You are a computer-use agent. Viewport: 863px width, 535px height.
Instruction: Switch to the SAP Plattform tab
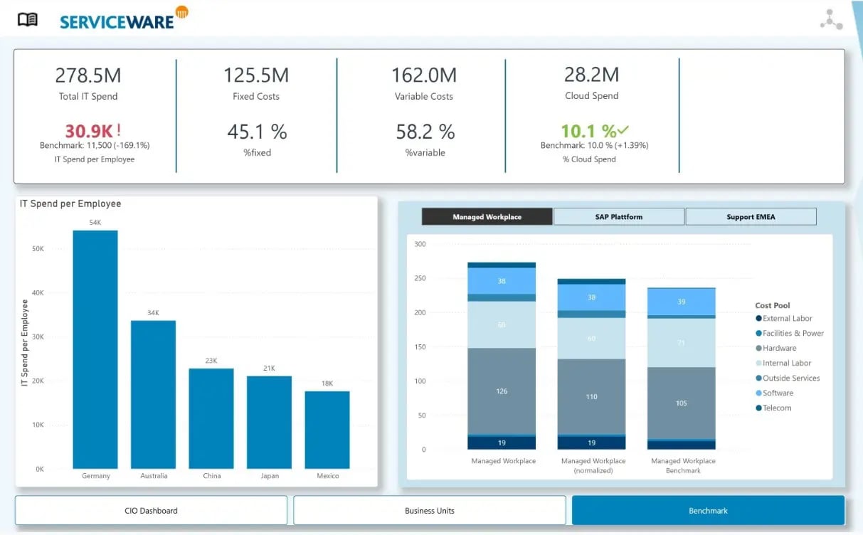click(618, 216)
